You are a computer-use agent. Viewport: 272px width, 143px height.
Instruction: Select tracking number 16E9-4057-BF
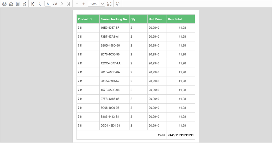(x=110, y=28)
